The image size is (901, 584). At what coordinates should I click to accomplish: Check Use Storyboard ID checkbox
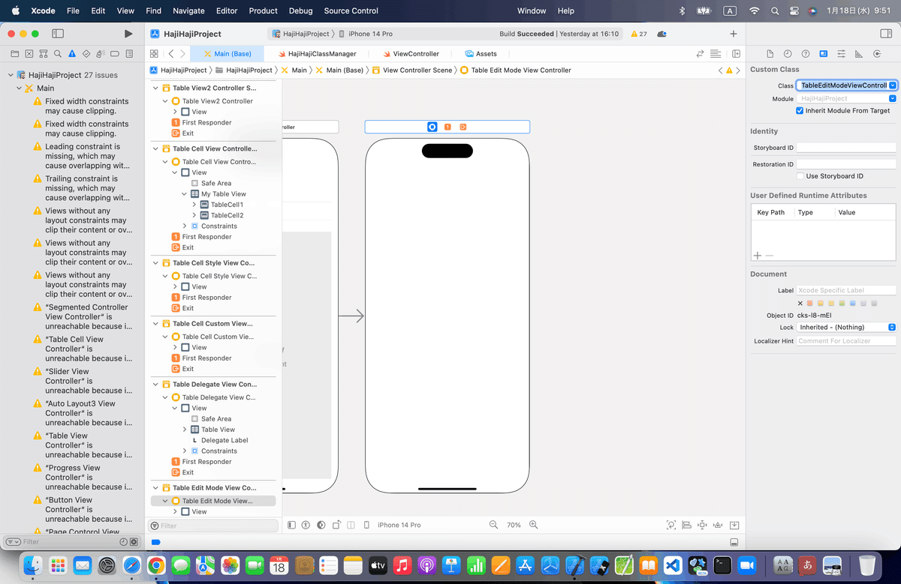(x=800, y=176)
